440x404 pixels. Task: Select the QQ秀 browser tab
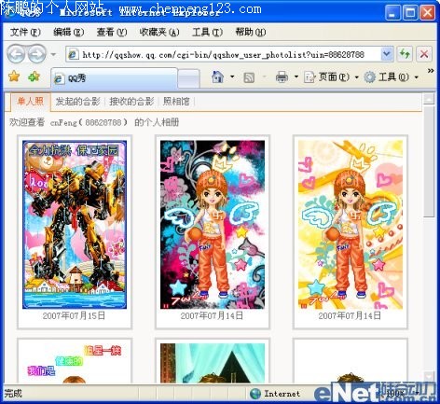114,77
